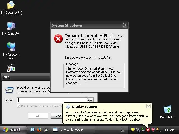Click the green arrow tray icon
The height and width of the screenshot is (134, 179).
coord(143,130)
